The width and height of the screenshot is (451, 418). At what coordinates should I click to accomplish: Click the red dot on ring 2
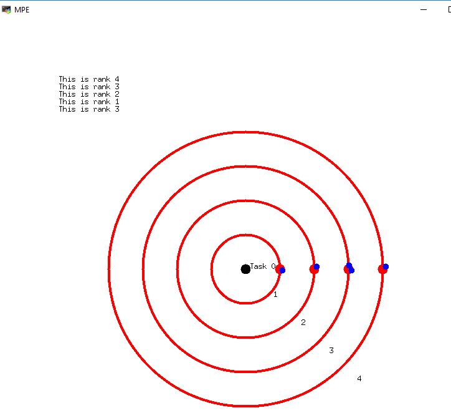pyautogui.click(x=314, y=270)
